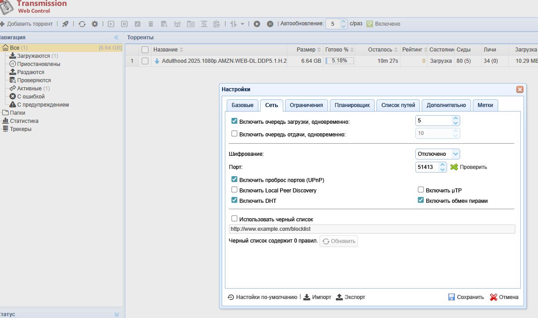The image size is (538, 318).
Task: Collapse the navigation panel with double chevron
Action: coord(116,37)
